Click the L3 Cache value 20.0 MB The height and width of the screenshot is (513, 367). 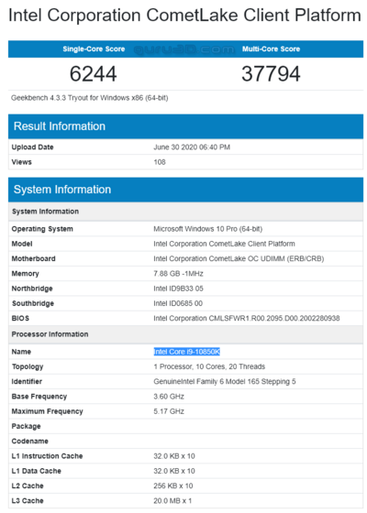tap(172, 500)
